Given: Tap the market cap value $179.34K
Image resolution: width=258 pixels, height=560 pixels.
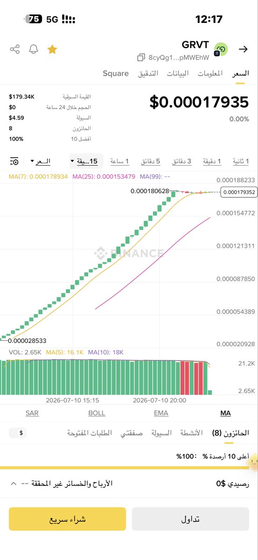Looking at the screenshot, I should tap(22, 97).
